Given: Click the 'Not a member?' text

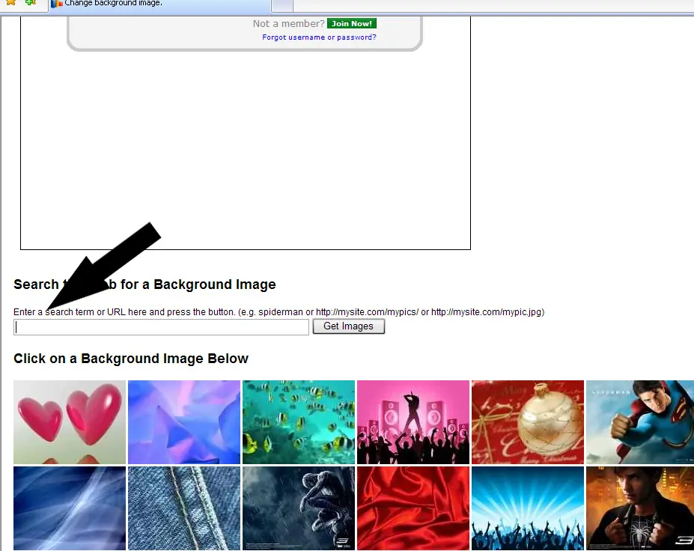Looking at the screenshot, I should [288, 24].
